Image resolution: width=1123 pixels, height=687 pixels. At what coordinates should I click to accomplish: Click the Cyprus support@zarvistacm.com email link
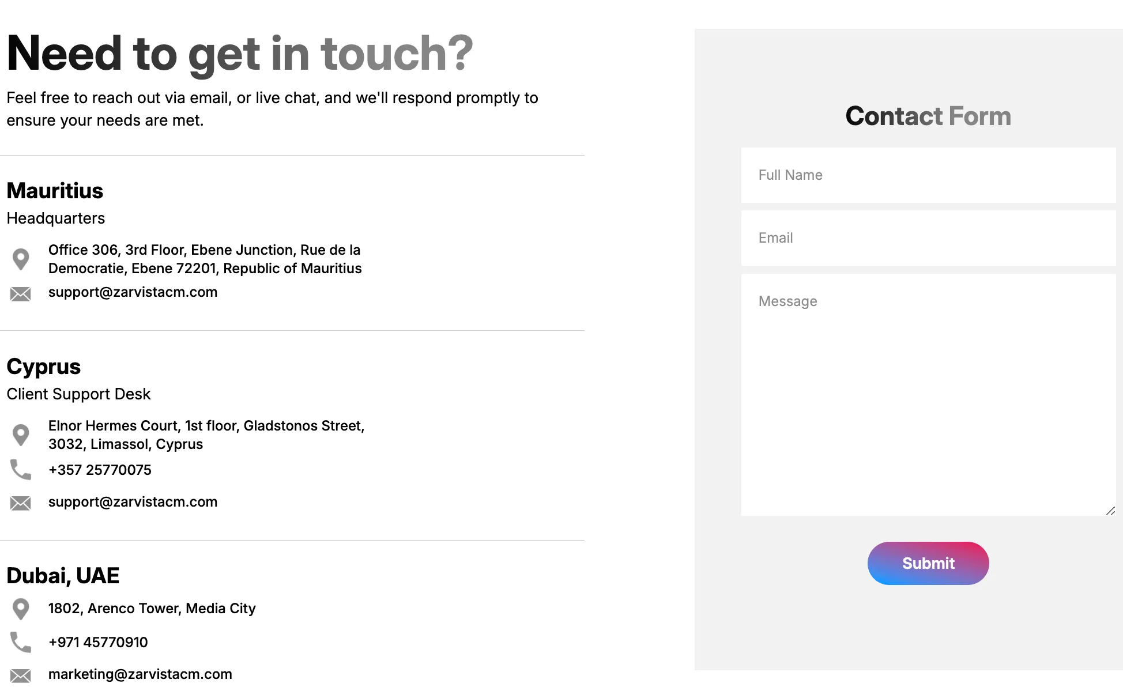pos(133,502)
